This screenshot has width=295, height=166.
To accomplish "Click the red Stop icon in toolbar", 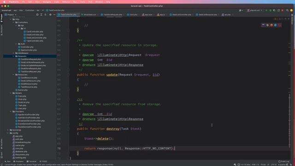I will (x=283, y=10).
